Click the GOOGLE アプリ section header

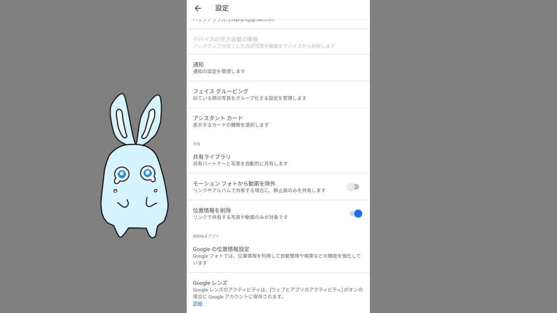[x=206, y=236]
